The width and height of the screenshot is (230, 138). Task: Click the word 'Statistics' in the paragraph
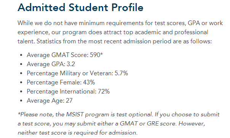click(49, 41)
